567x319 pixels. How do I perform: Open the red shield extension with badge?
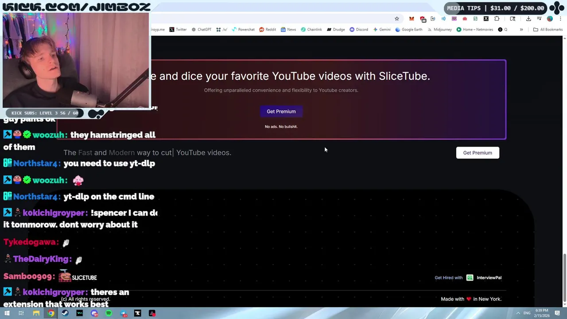click(423, 19)
